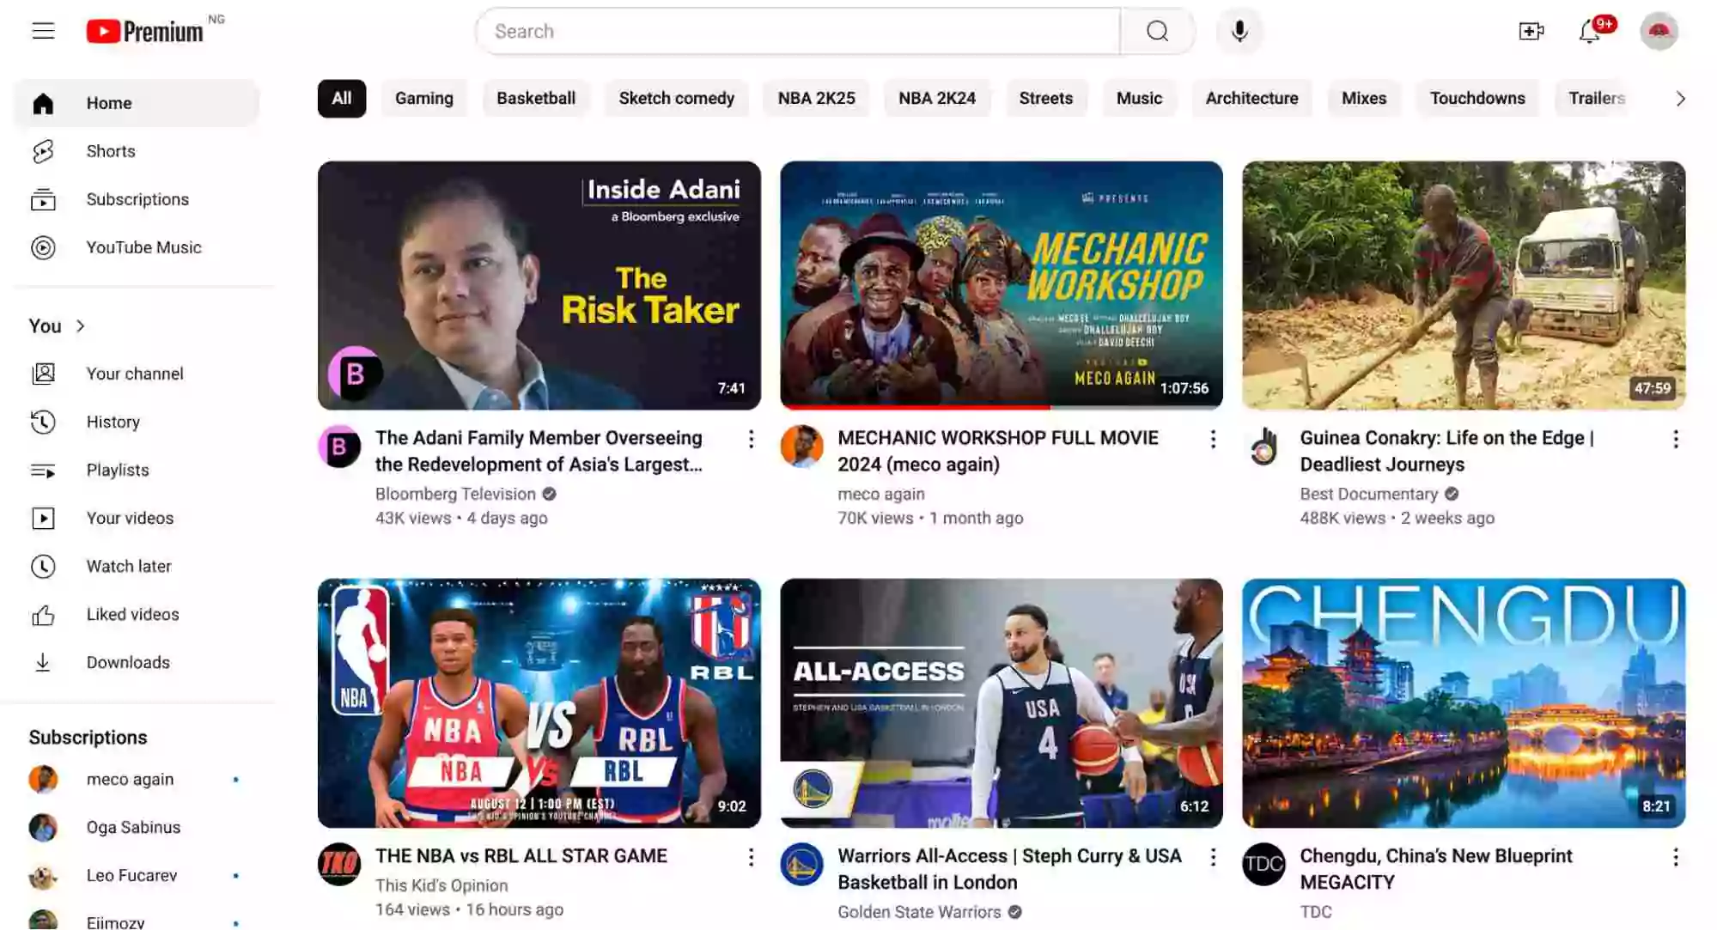Image resolution: width=1717 pixels, height=930 pixels.
Task: Expand the You section chevron
Action: point(82,326)
